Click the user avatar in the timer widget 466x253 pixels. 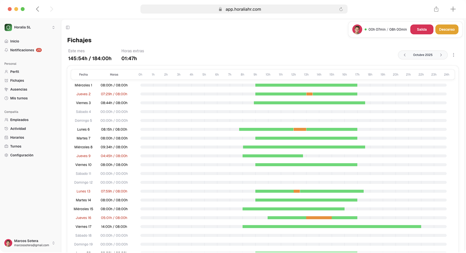[x=357, y=29]
